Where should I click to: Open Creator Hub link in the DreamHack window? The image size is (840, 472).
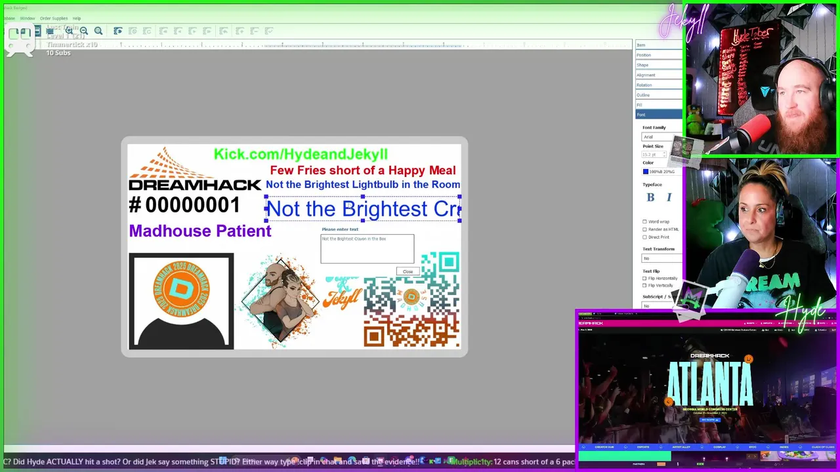[605, 447]
